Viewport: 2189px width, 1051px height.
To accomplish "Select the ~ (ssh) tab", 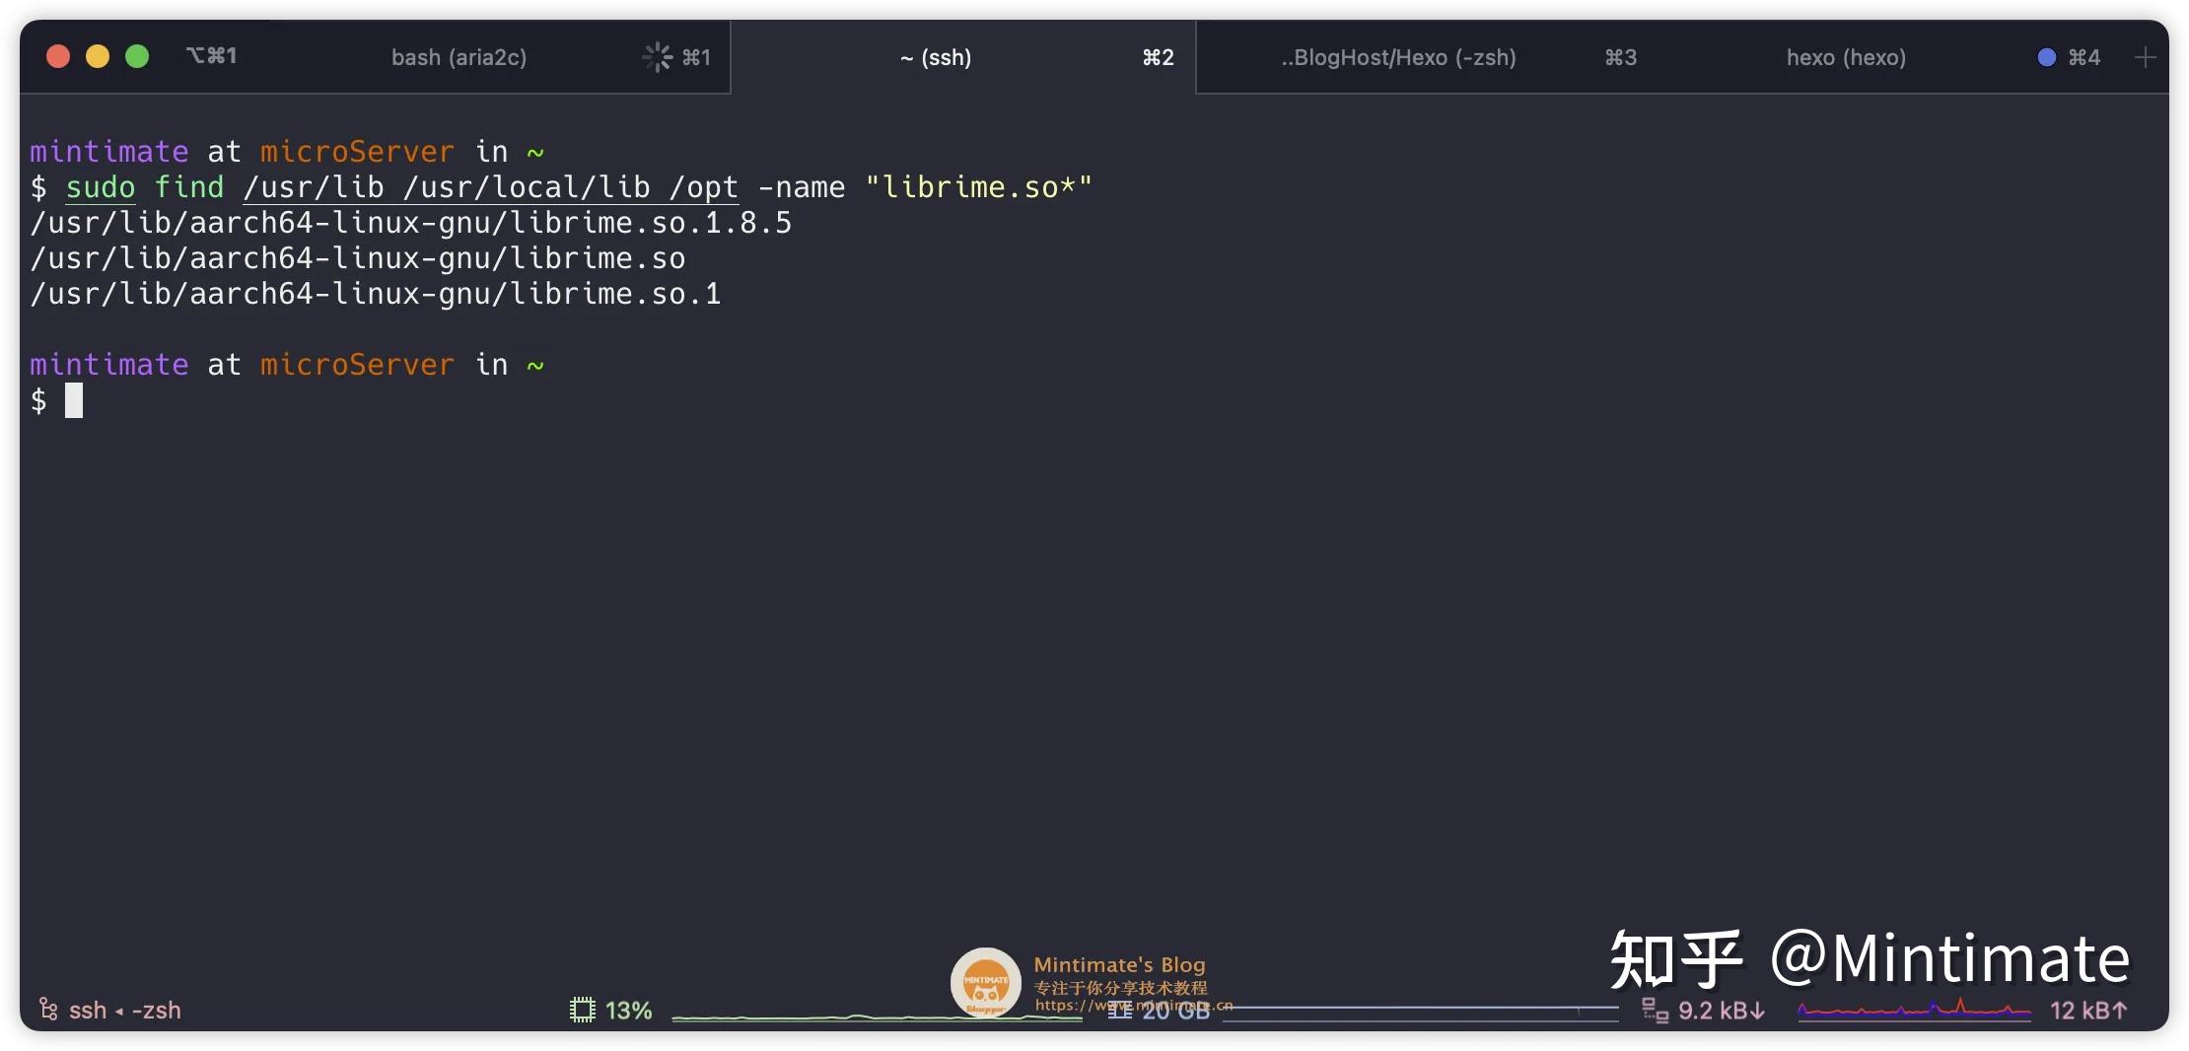I will [935, 57].
